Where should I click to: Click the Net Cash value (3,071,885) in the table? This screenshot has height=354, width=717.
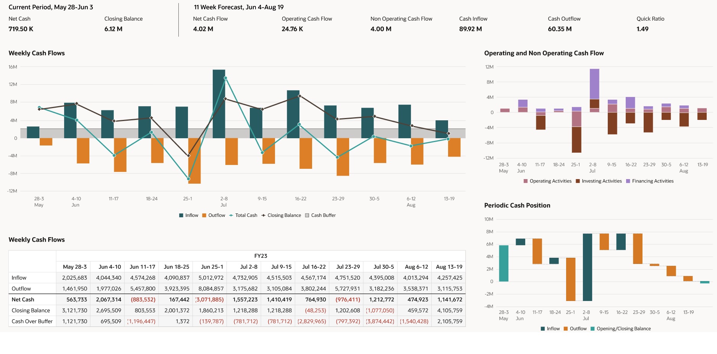coord(209,299)
